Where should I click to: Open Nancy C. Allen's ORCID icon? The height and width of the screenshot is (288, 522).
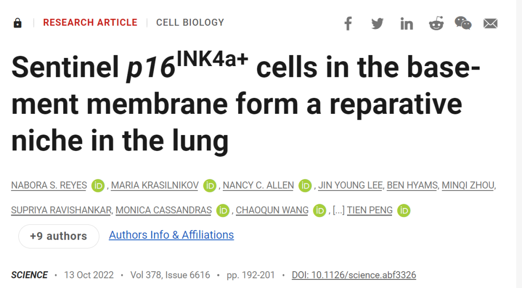pyautogui.click(x=305, y=185)
